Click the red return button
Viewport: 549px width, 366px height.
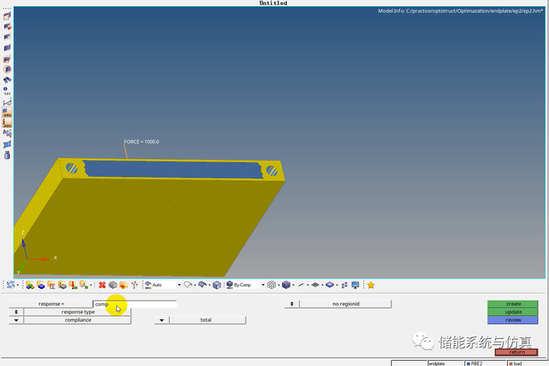(x=517, y=352)
